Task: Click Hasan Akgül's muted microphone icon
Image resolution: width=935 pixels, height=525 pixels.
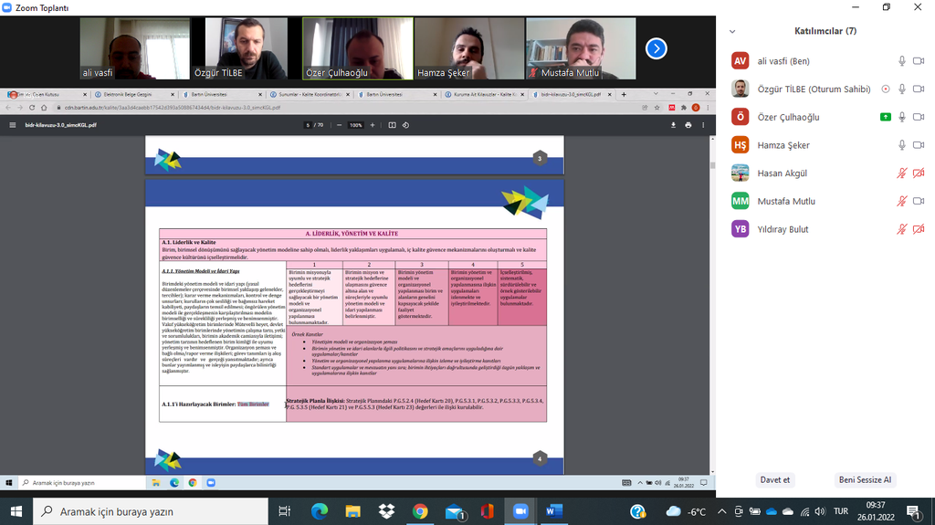Action: (901, 173)
